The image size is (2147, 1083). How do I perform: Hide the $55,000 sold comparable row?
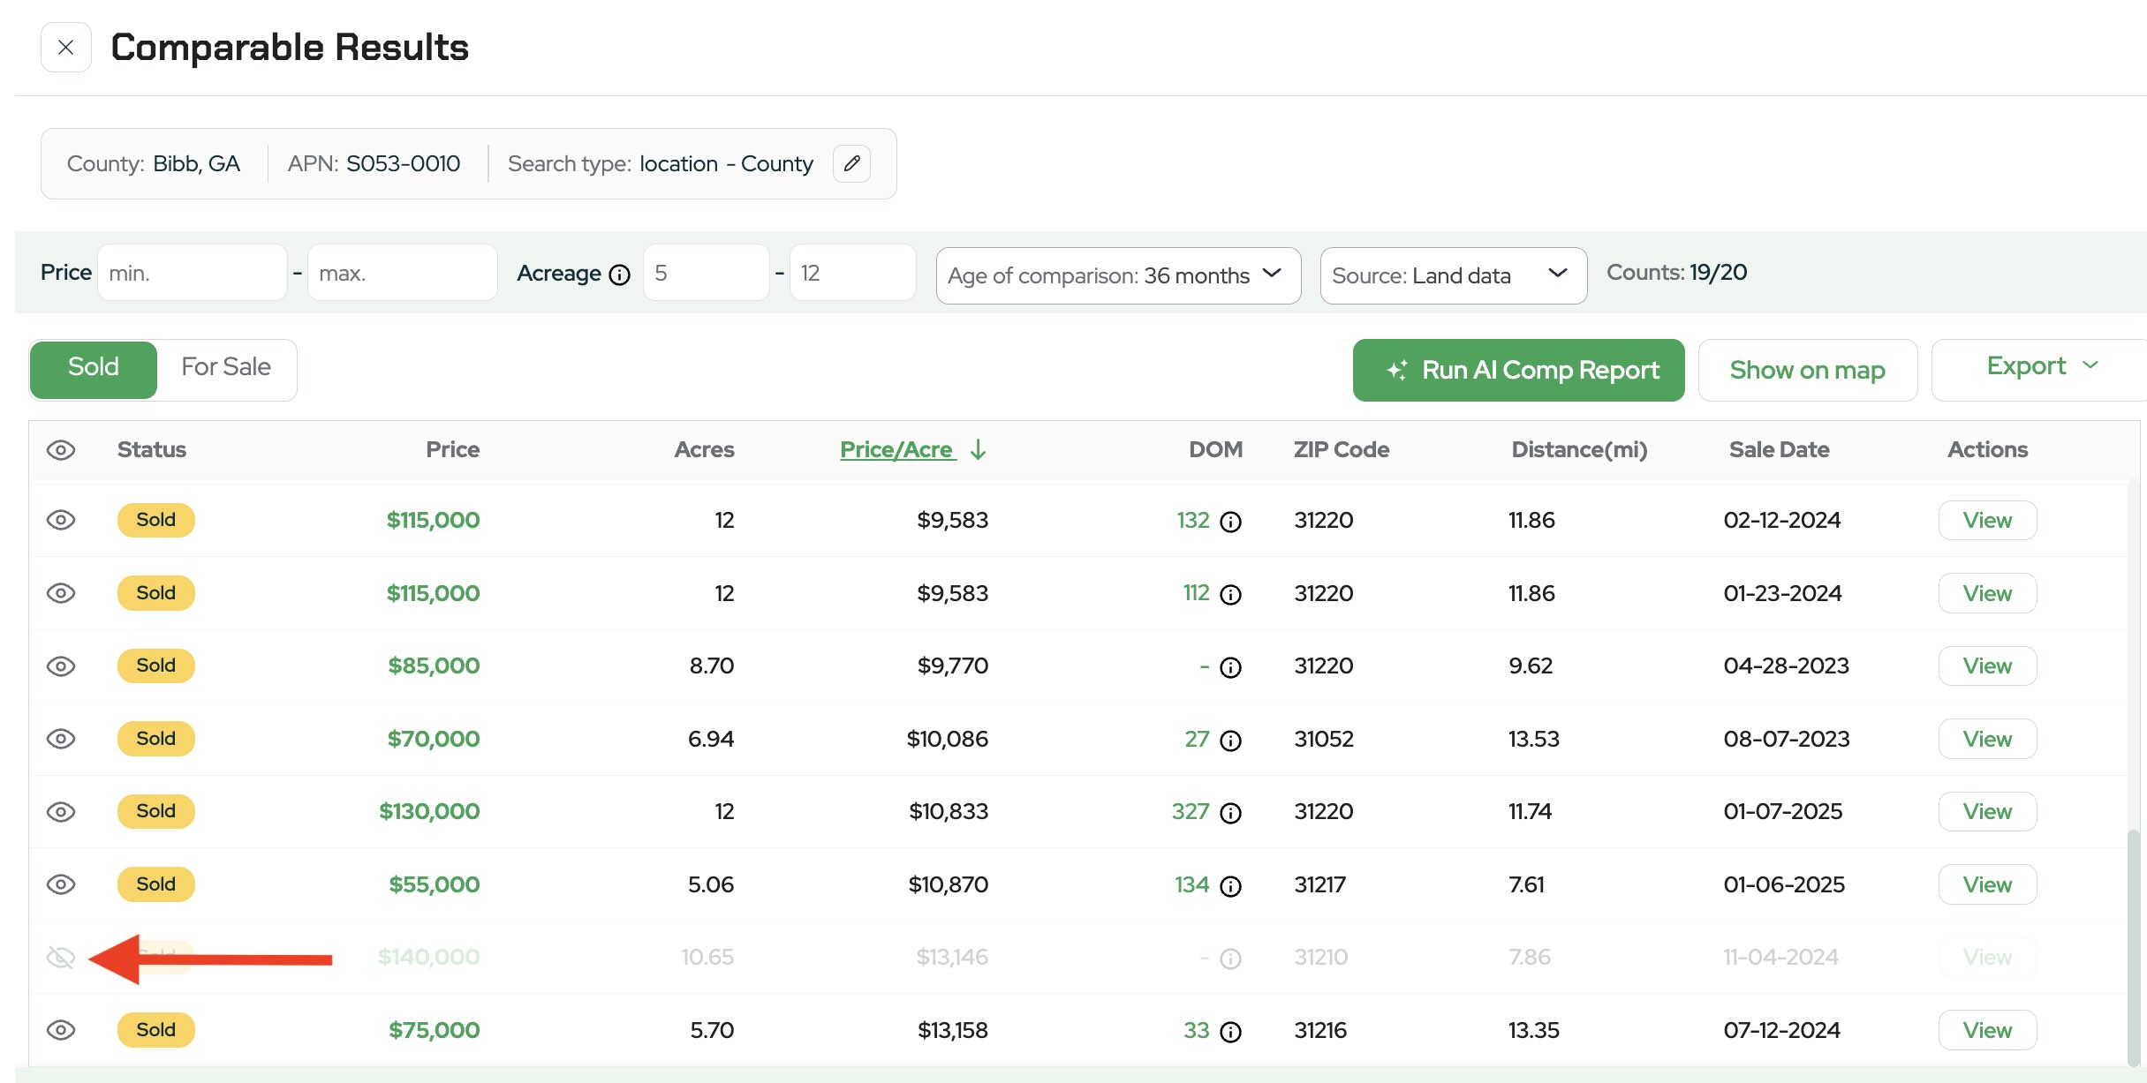tap(61, 884)
